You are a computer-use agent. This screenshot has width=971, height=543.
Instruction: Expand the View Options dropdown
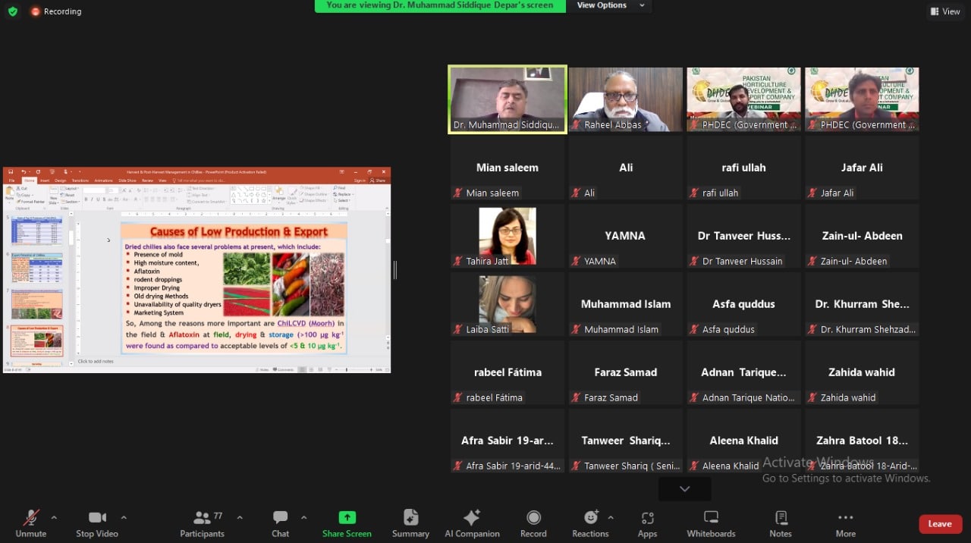pos(611,5)
